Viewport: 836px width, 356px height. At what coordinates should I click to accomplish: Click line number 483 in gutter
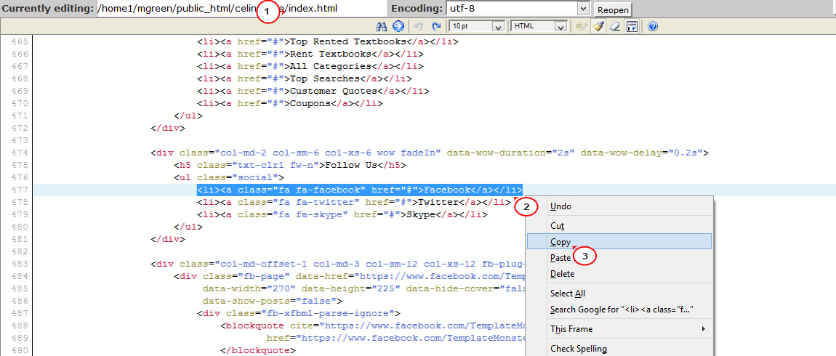point(19,264)
